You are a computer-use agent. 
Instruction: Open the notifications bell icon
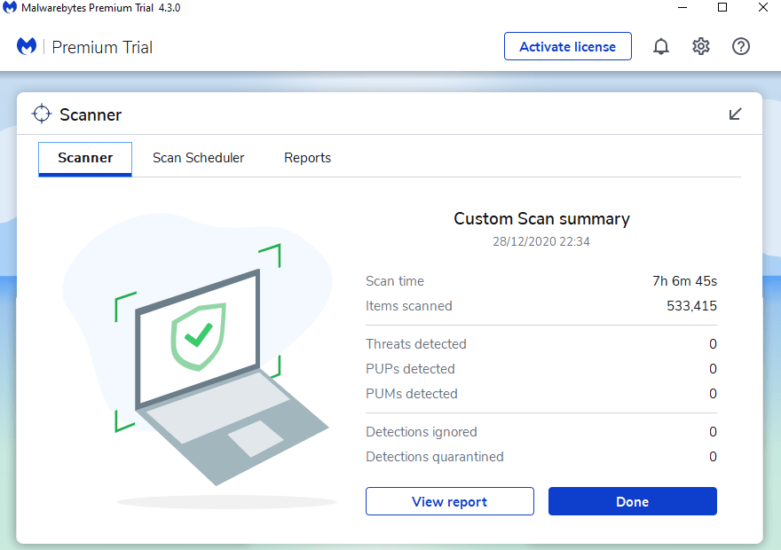click(x=661, y=46)
